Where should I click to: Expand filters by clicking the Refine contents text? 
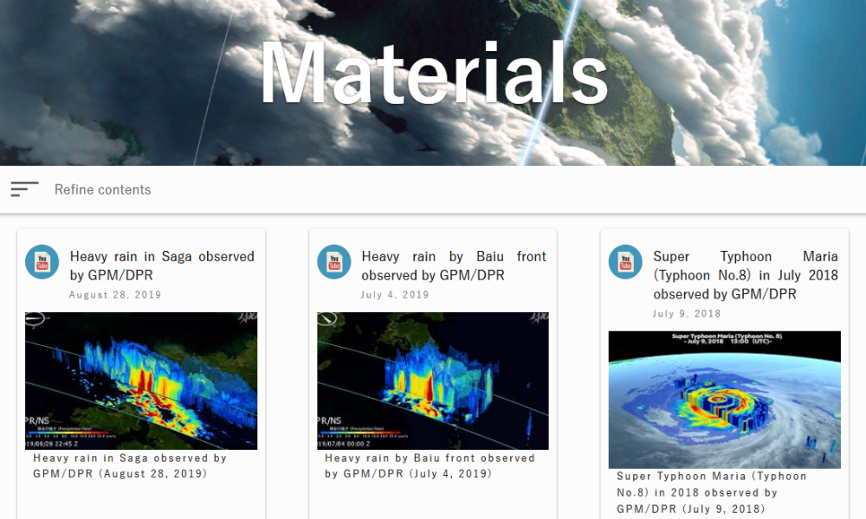[x=102, y=189]
